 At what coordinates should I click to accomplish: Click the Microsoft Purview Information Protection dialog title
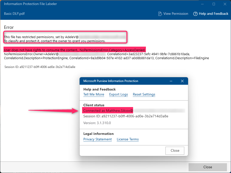click(x=111, y=81)
